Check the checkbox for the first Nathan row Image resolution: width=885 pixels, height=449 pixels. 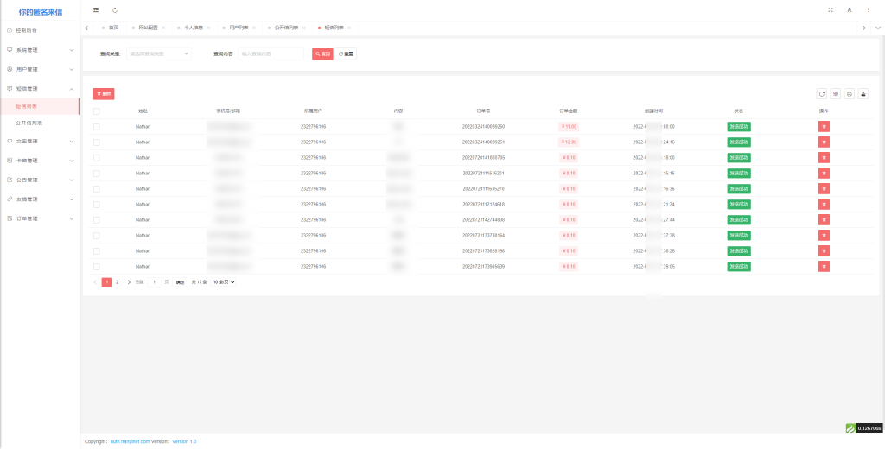coord(97,127)
